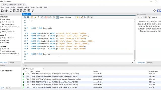161x90 pixels.
Task: Click the create new schema icon
Action: (11, 11)
